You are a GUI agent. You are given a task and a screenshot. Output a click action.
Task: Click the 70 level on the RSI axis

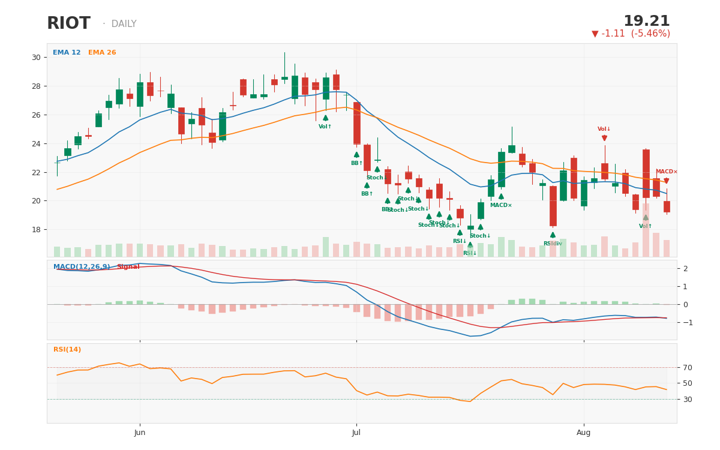click(687, 368)
